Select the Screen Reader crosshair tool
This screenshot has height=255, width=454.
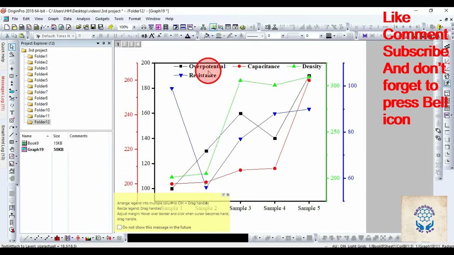tap(12, 69)
